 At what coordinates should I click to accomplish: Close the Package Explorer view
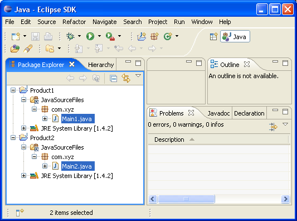point(72,64)
